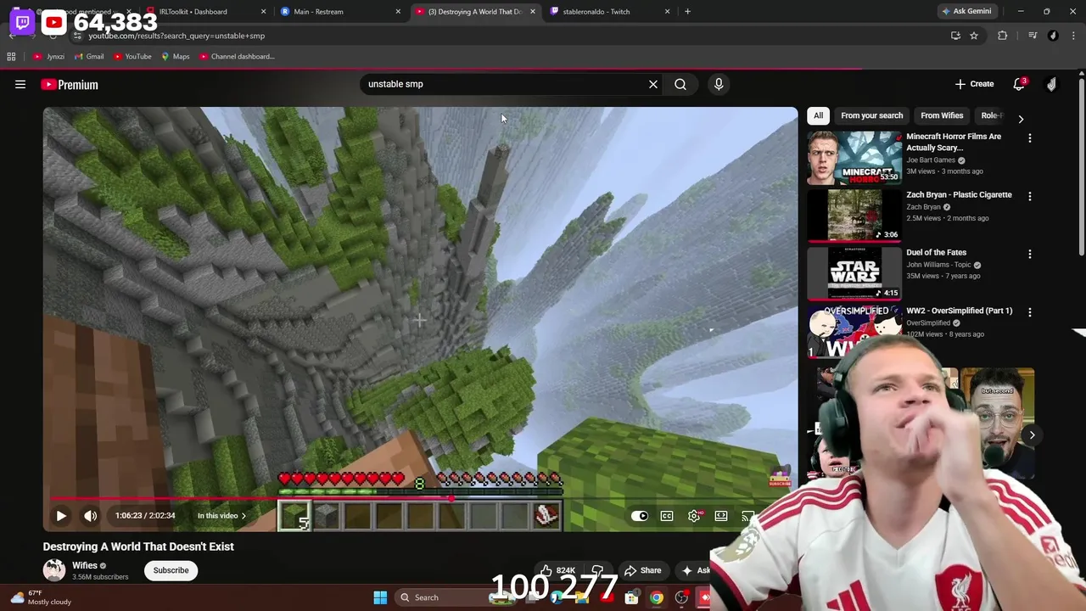This screenshot has width=1086, height=611.
Task: Show more filter chips with right arrow
Action: click(x=1021, y=120)
